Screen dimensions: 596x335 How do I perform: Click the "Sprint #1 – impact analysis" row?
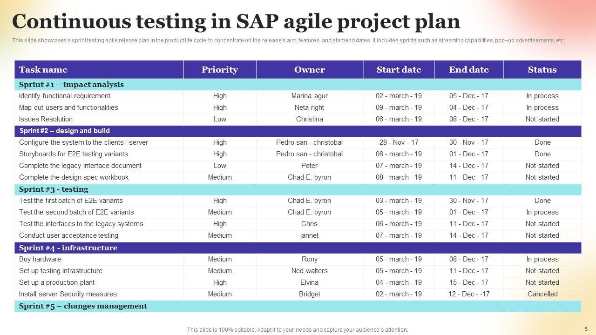coord(71,85)
